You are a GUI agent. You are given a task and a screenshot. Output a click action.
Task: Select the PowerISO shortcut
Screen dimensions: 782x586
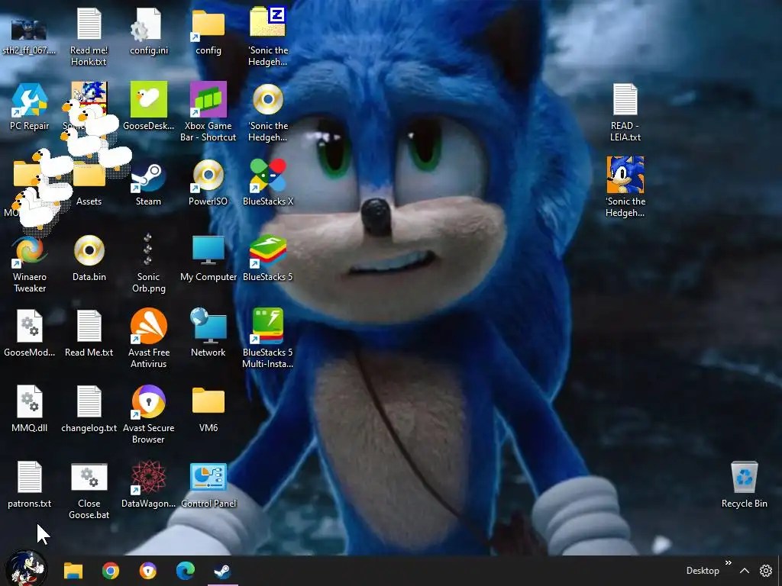(x=208, y=175)
